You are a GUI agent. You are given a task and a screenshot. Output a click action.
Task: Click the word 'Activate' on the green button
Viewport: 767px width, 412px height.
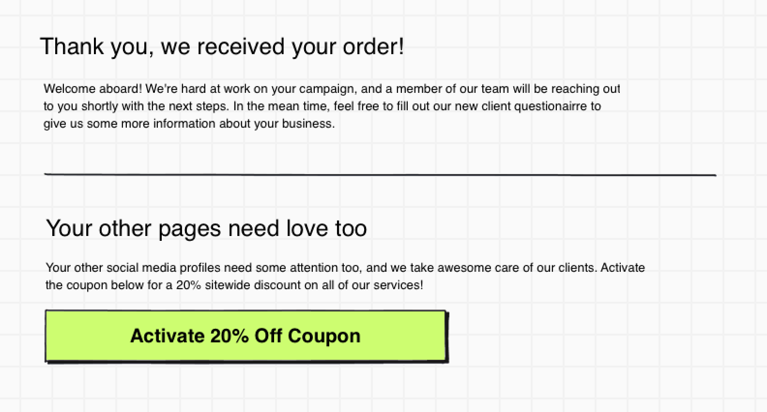point(168,336)
